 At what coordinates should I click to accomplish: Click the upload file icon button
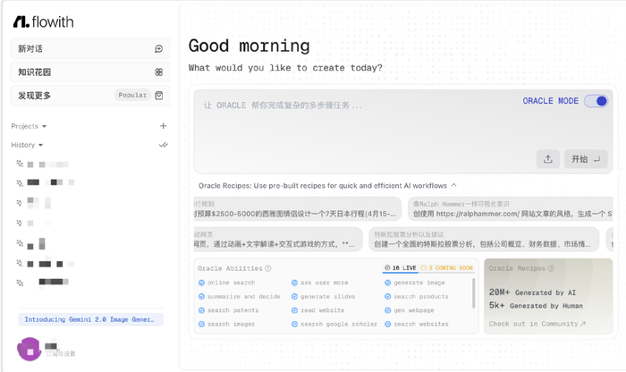click(547, 159)
